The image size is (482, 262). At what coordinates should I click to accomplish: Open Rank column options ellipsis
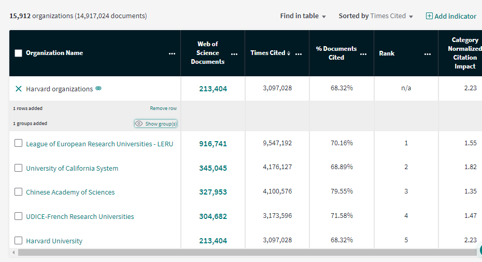pos(427,53)
